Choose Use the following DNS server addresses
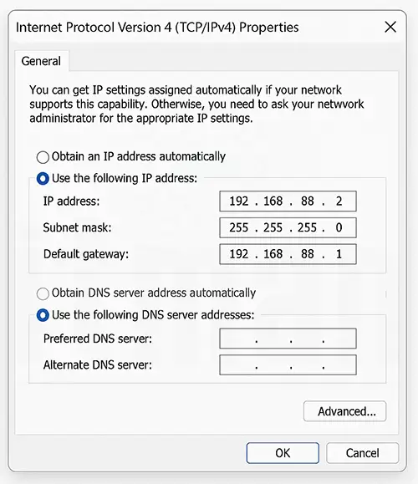The height and width of the screenshot is (484, 418). (x=43, y=315)
